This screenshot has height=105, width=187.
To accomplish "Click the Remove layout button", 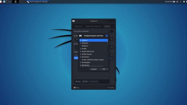I will pos(94,82).
